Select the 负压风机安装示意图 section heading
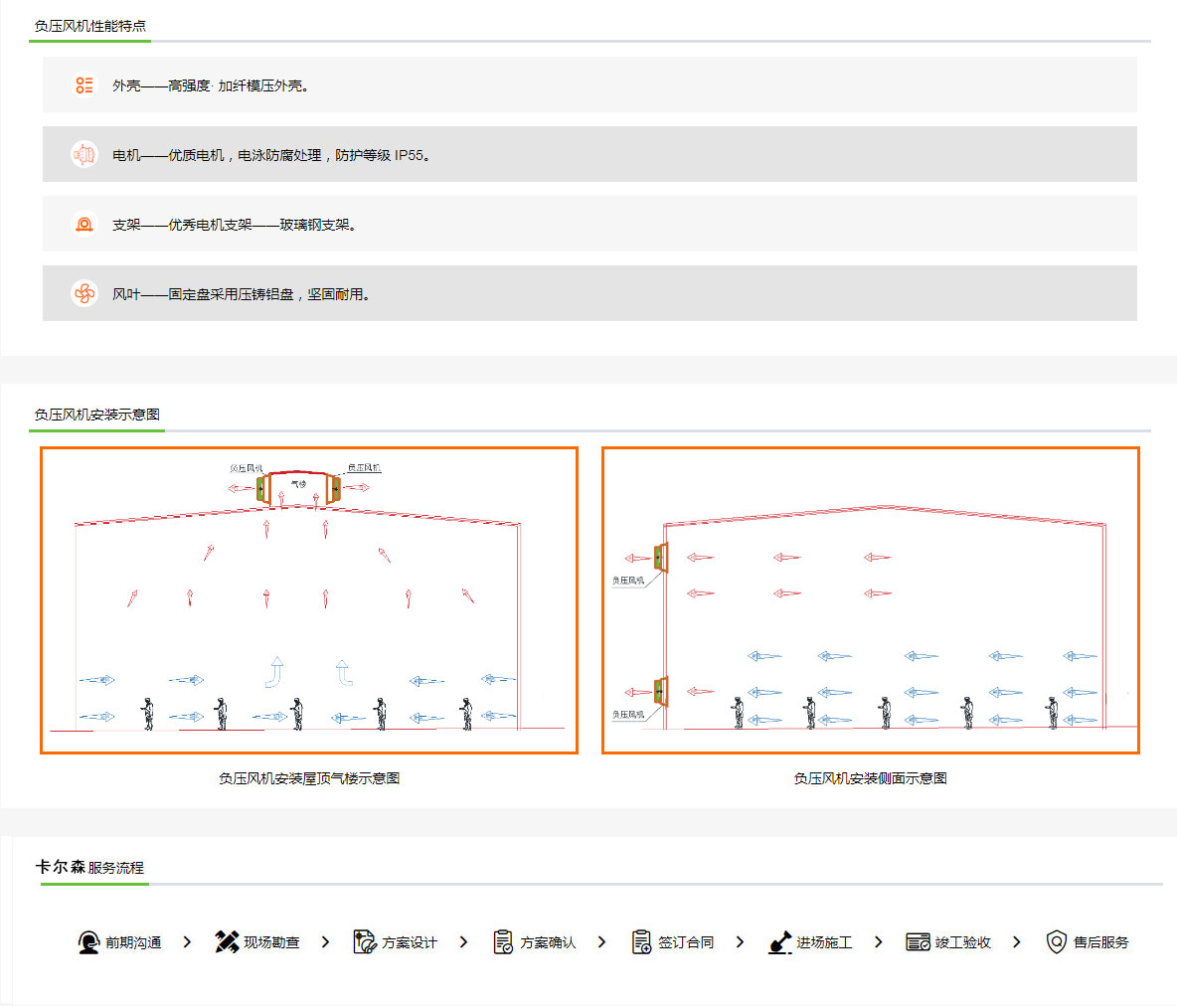Image resolution: width=1177 pixels, height=1006 pixels. pyautogui.click(x=97, y=415)
